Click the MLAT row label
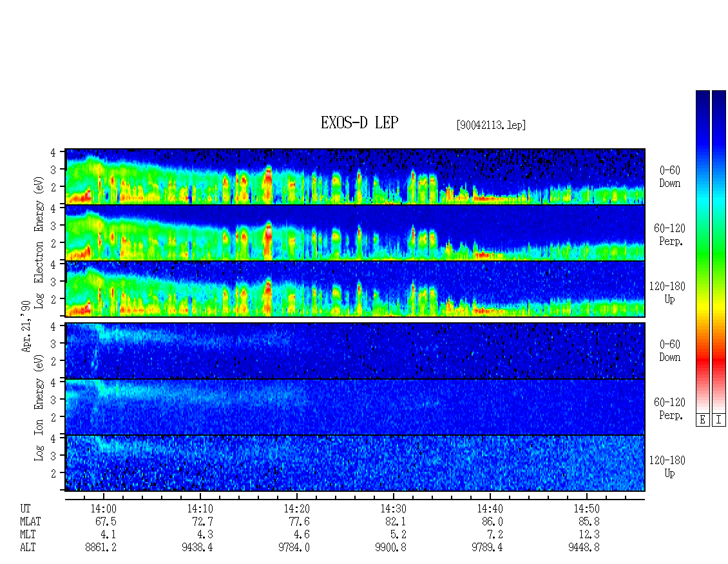Image resolution: width=728 pixels, height=564 pixels. 31,521
